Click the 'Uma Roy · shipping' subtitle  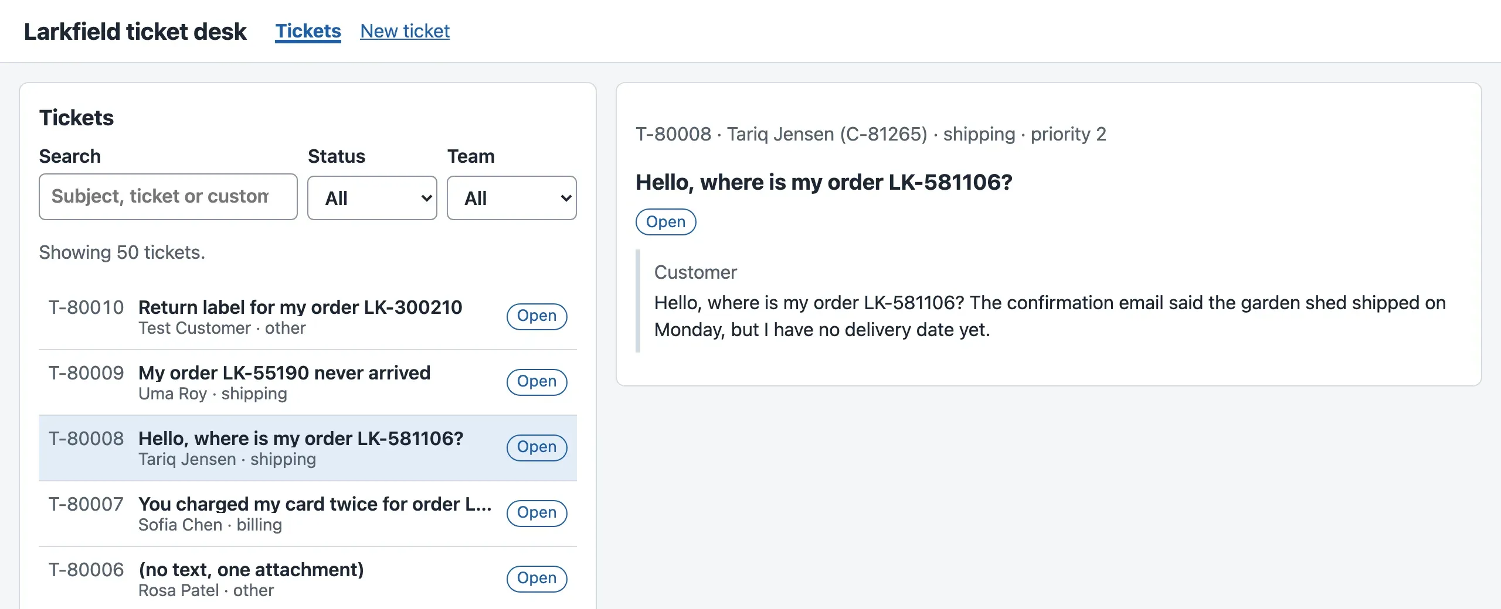click(x=213, y=394)
